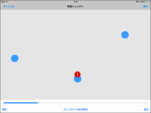151x113 pixels.
Task: Click the battery indicator icon
Action: 147,2
